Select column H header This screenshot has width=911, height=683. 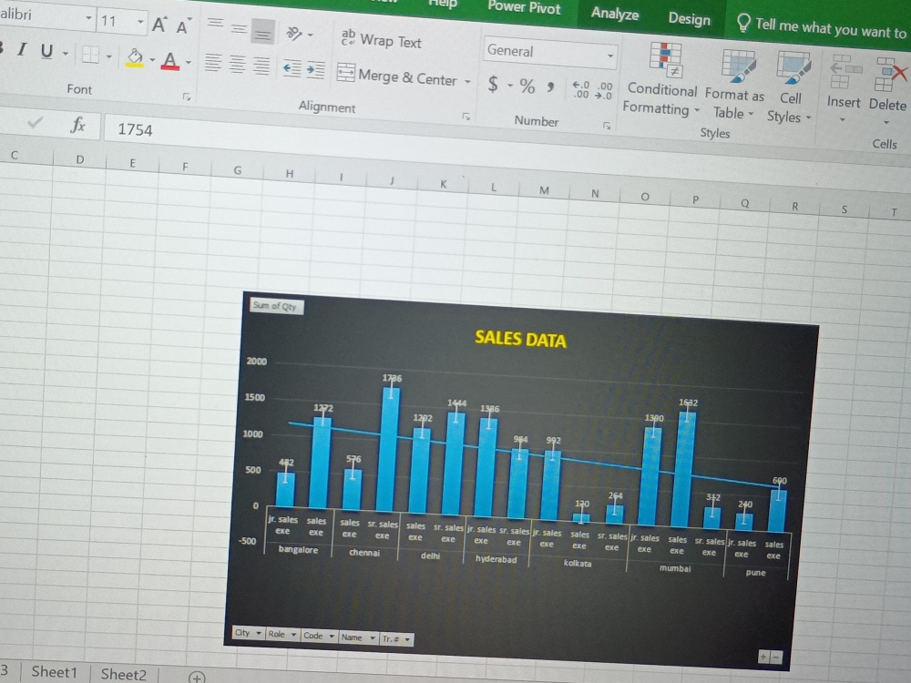pos(290,174)
